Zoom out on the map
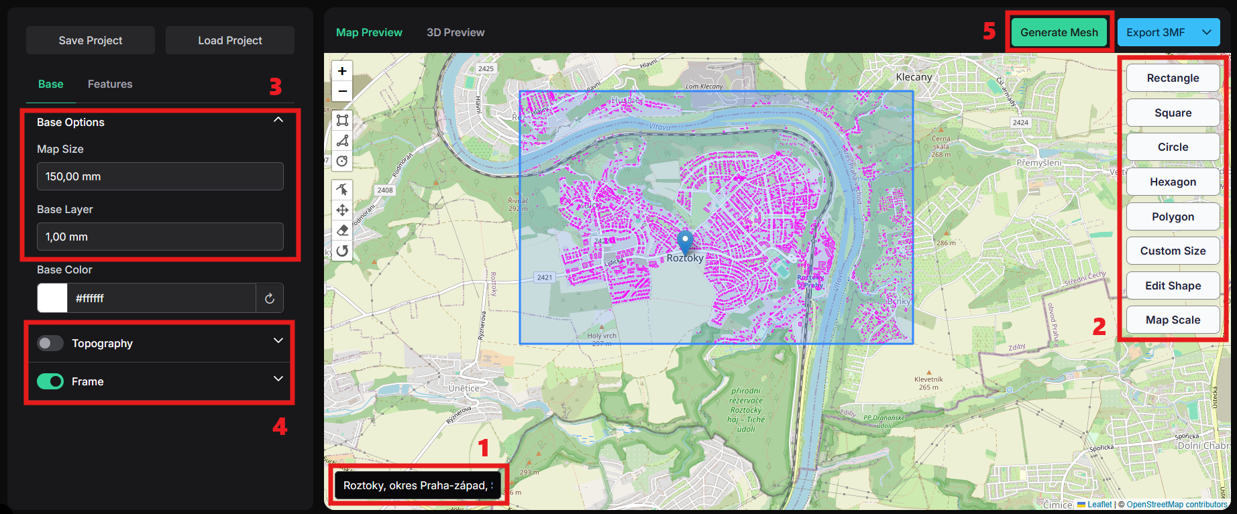Screen dimensions: 1237x514 pyautogui.click(x=342, y=91)
